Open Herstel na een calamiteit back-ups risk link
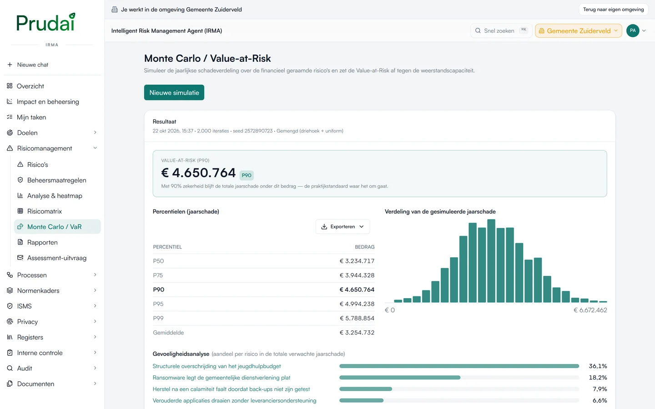The image size is (655, 409). tap(231, 389)
